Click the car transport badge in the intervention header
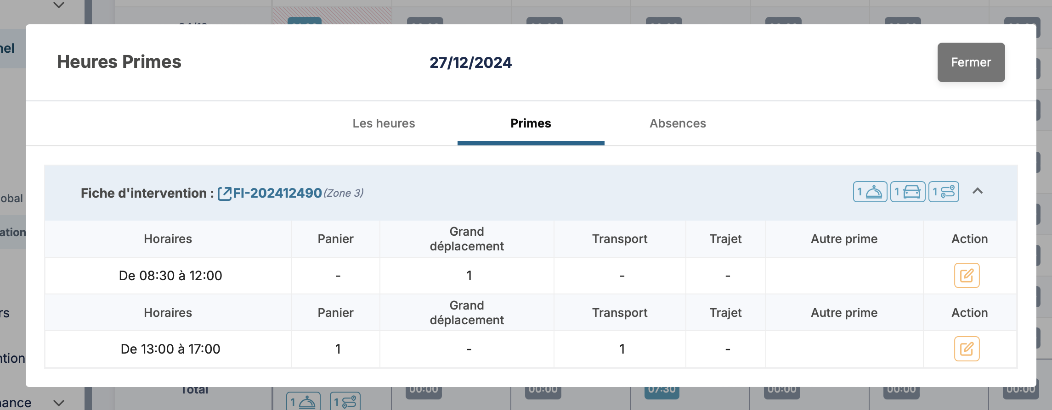1052x410 pixels. (x=907, y=192)
